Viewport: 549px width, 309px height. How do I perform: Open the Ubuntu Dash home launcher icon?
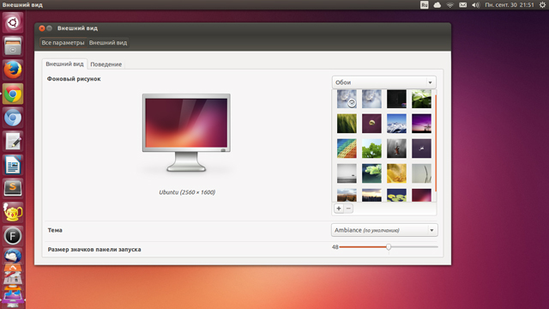pos(13,22)
